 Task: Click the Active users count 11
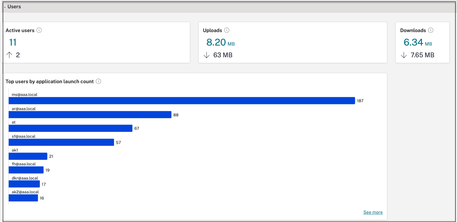pyautogui.click(x=13, y=42)
